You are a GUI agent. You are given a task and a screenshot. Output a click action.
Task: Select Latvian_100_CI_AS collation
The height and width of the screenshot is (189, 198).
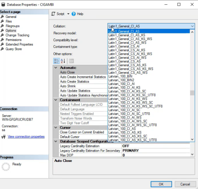tap(149, 129)
